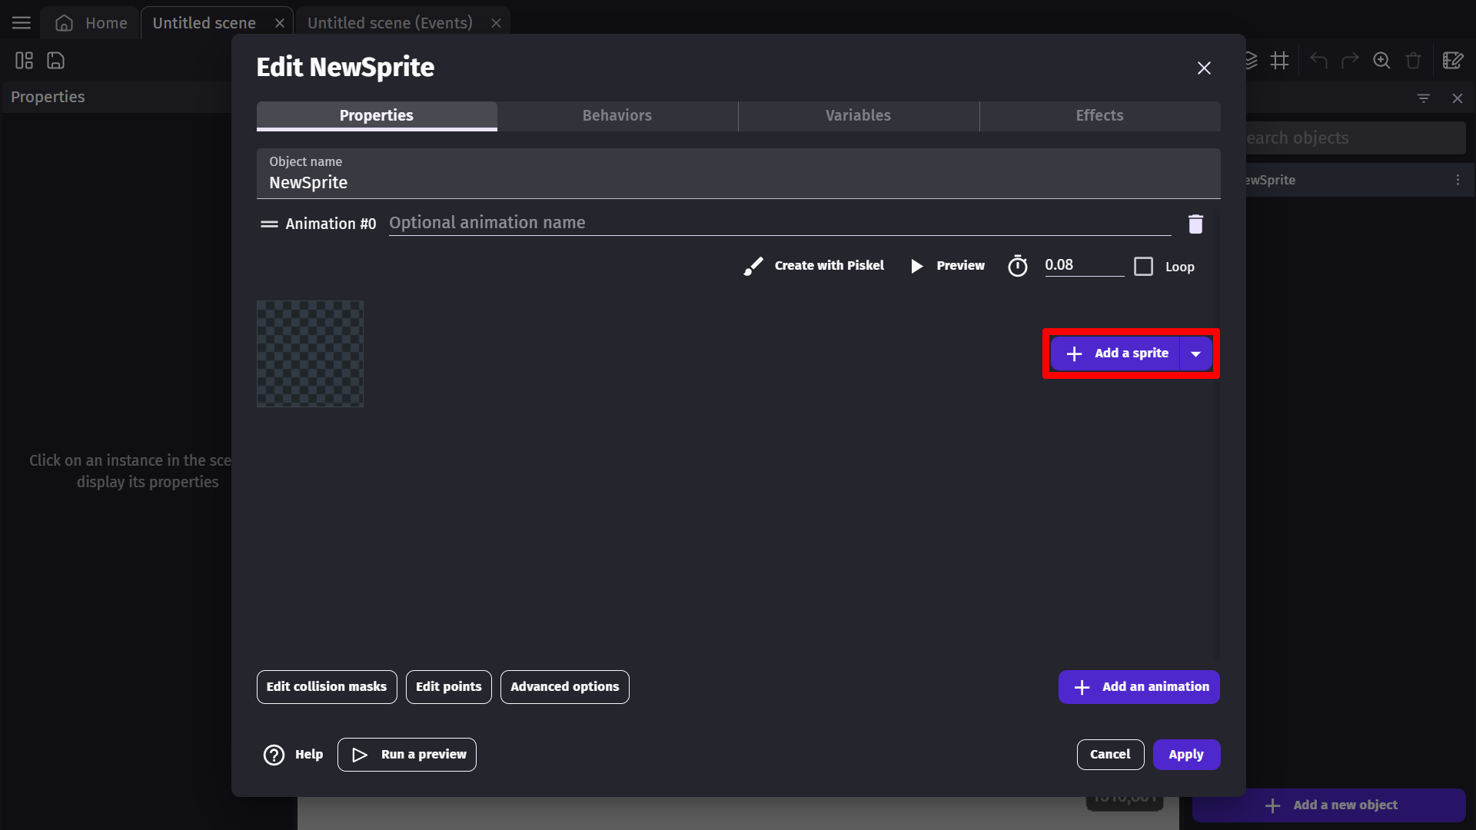Toggle the grid icon in toolbar
This screenshot has height=830, width=1476.
(1280, 61)
